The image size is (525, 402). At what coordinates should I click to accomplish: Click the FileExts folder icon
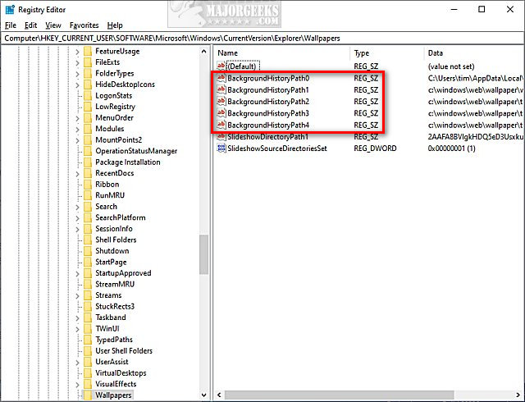coord(88,62)
